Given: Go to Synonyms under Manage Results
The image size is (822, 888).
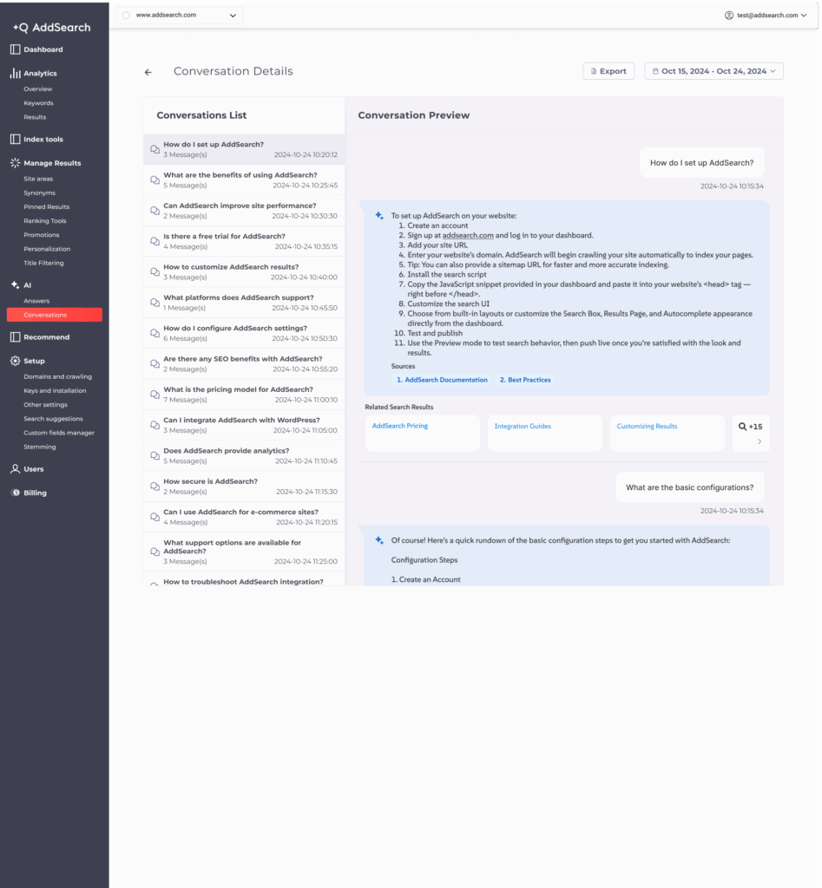Looking at the screenshot, I should click(x=39, y=193).
